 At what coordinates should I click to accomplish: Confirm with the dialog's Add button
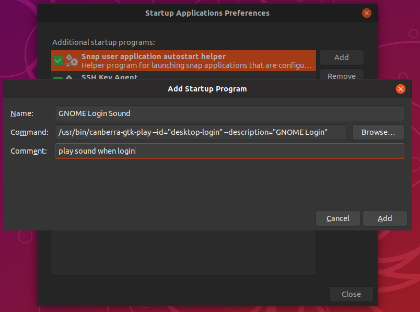tap(384, 218)
